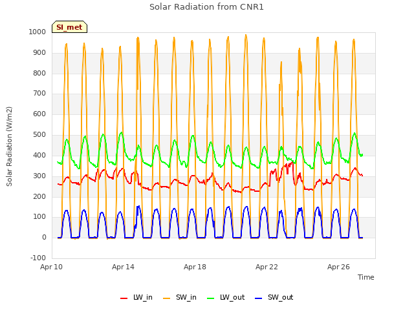Click the SI_met annotation label
Viewport: 414px width, 310px height.
[69, 27]
